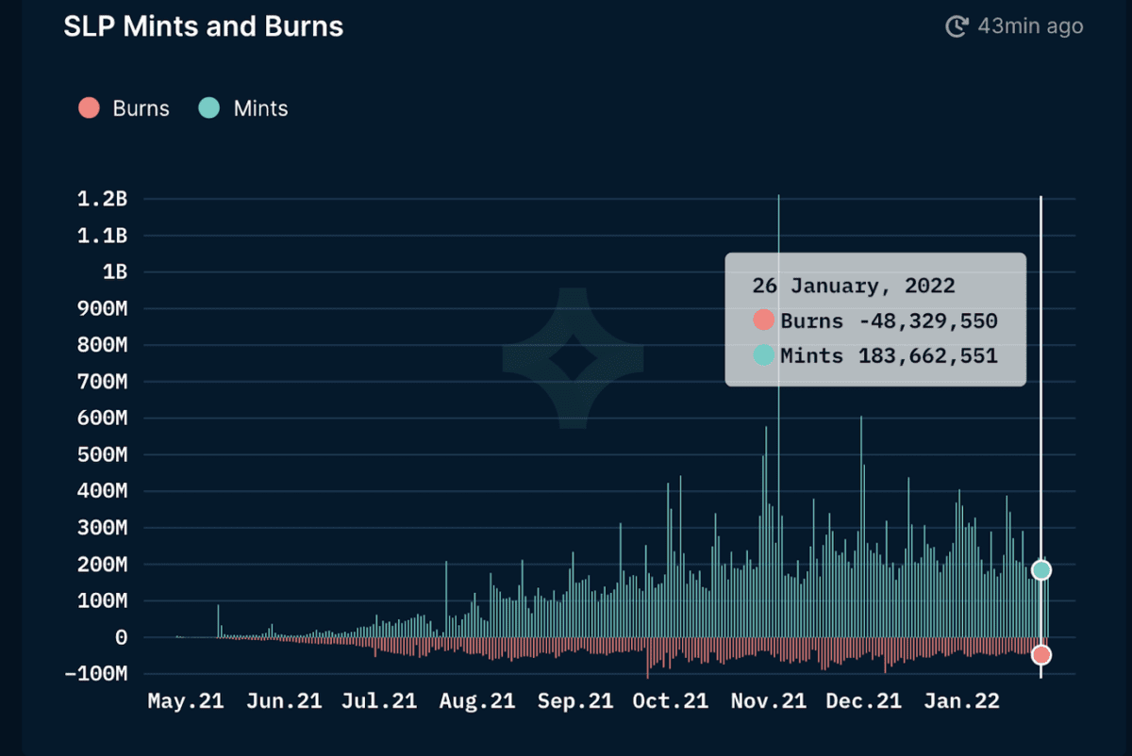Click the 500M y-axis label

point(102,454)
